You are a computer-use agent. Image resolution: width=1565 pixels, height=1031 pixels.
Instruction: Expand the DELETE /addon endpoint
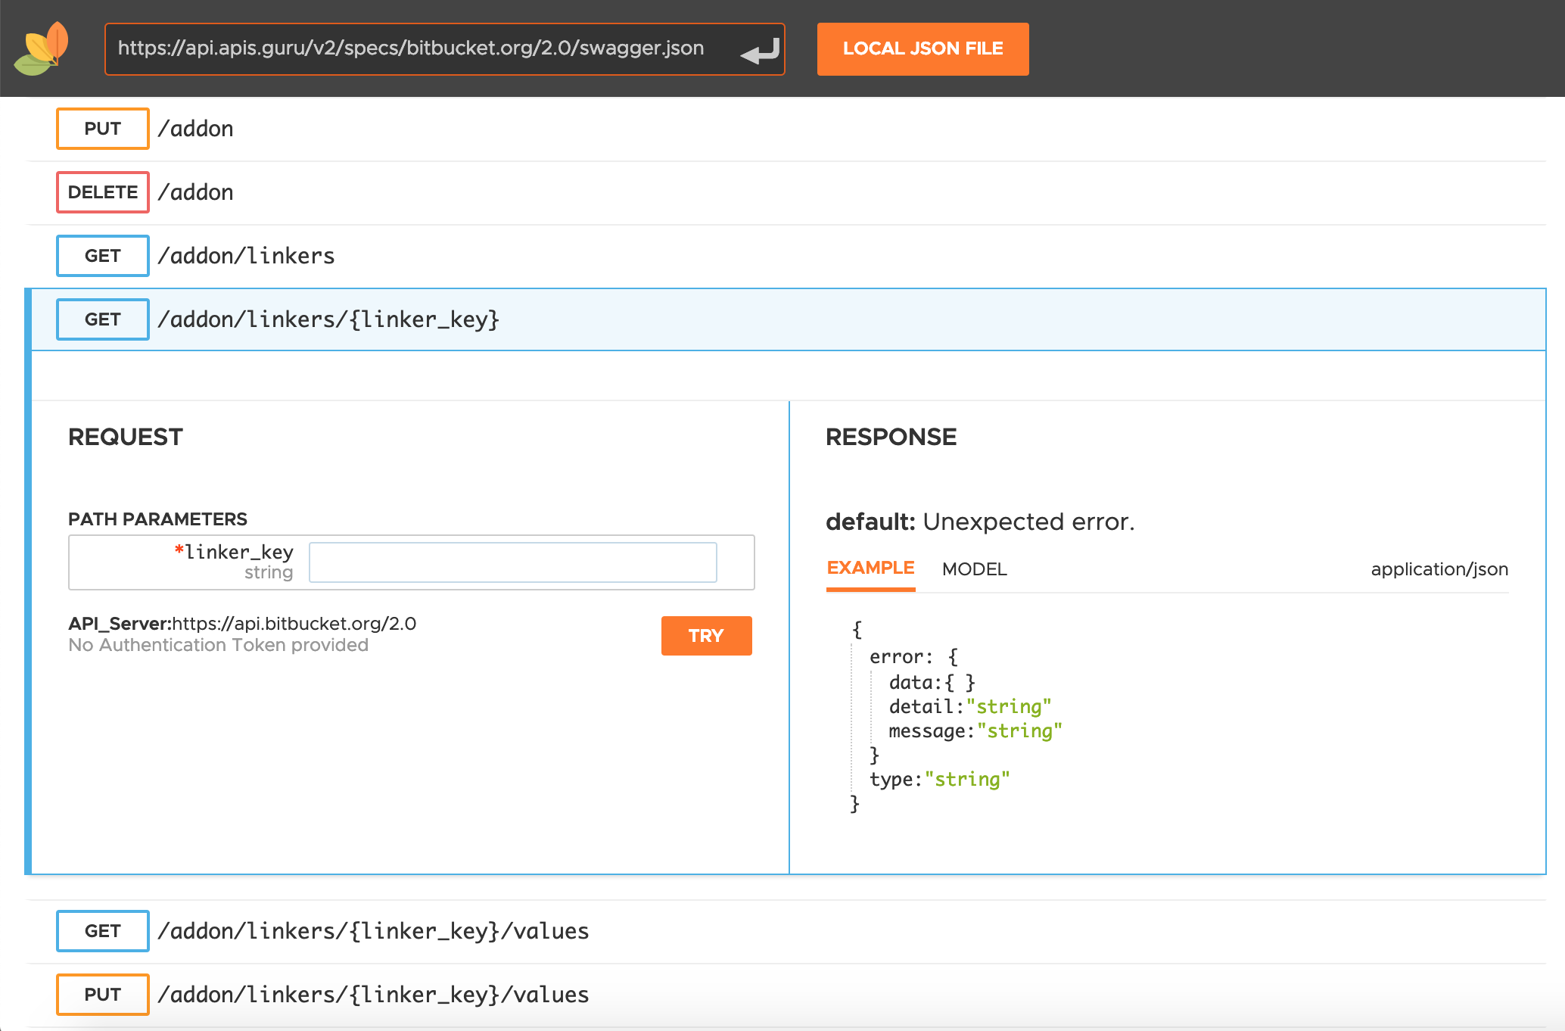coord(195,192)
